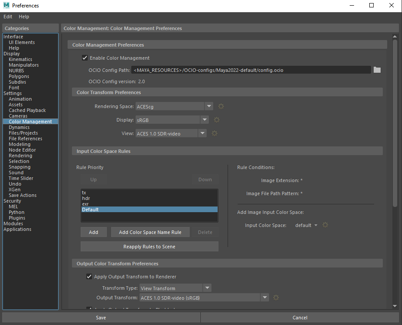Disable Enable Color Management
The image size is (402, 325).
(84, 58)
